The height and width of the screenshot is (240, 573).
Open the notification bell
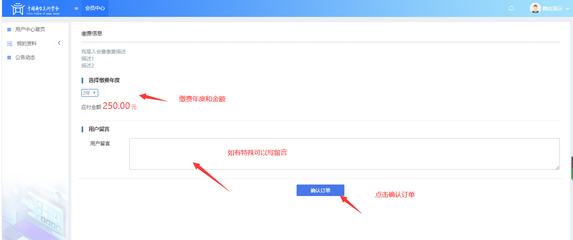click(512, 8)
